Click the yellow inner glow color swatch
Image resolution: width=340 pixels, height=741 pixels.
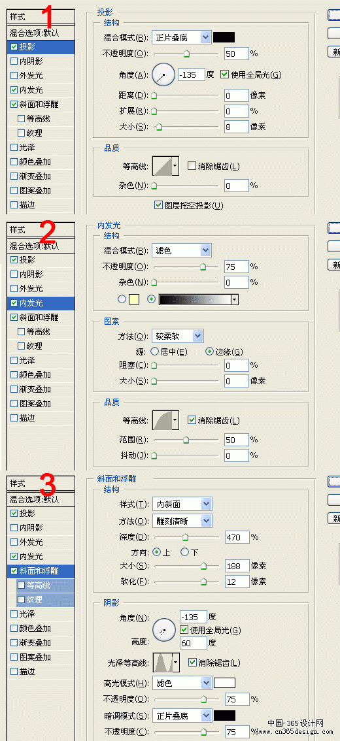(x=134, y=299)
